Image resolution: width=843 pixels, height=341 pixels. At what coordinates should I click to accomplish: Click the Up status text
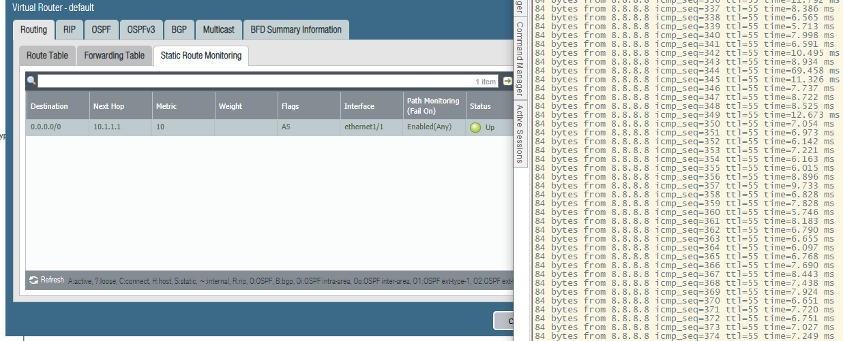pos(490,127)
